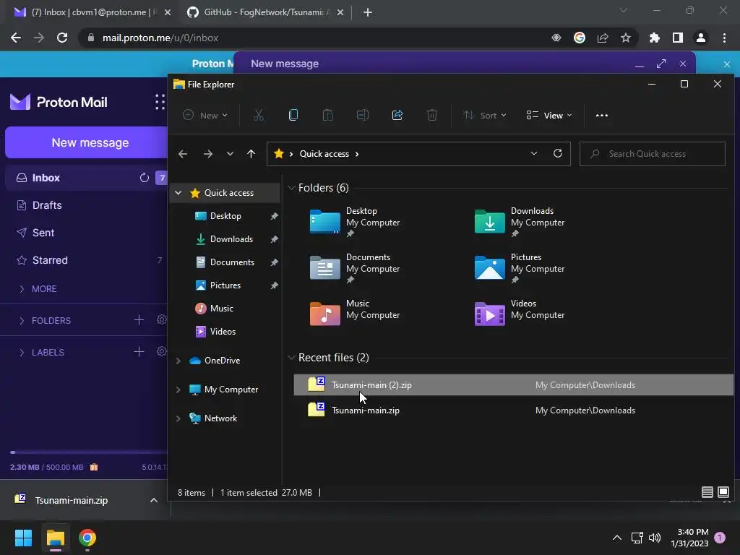Open the volume control in system tray
Viewport: 740px width, 555px height.
coord(655,538)
